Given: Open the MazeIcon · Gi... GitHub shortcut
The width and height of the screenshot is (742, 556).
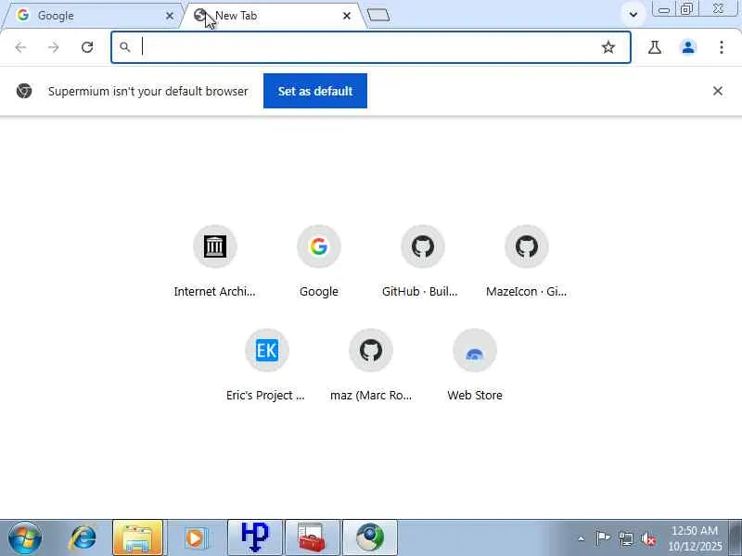Looking at the screenshot, I should (x=527, y=262).
